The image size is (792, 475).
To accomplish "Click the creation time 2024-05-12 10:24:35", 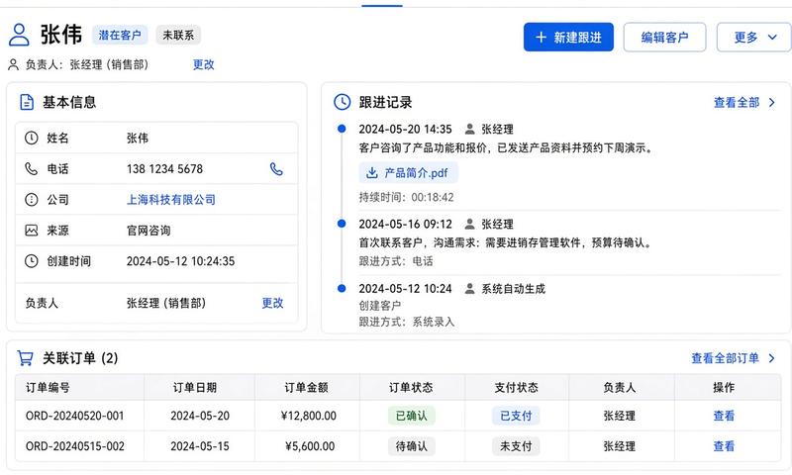I will pyautogui.click(x=180, y=261).
